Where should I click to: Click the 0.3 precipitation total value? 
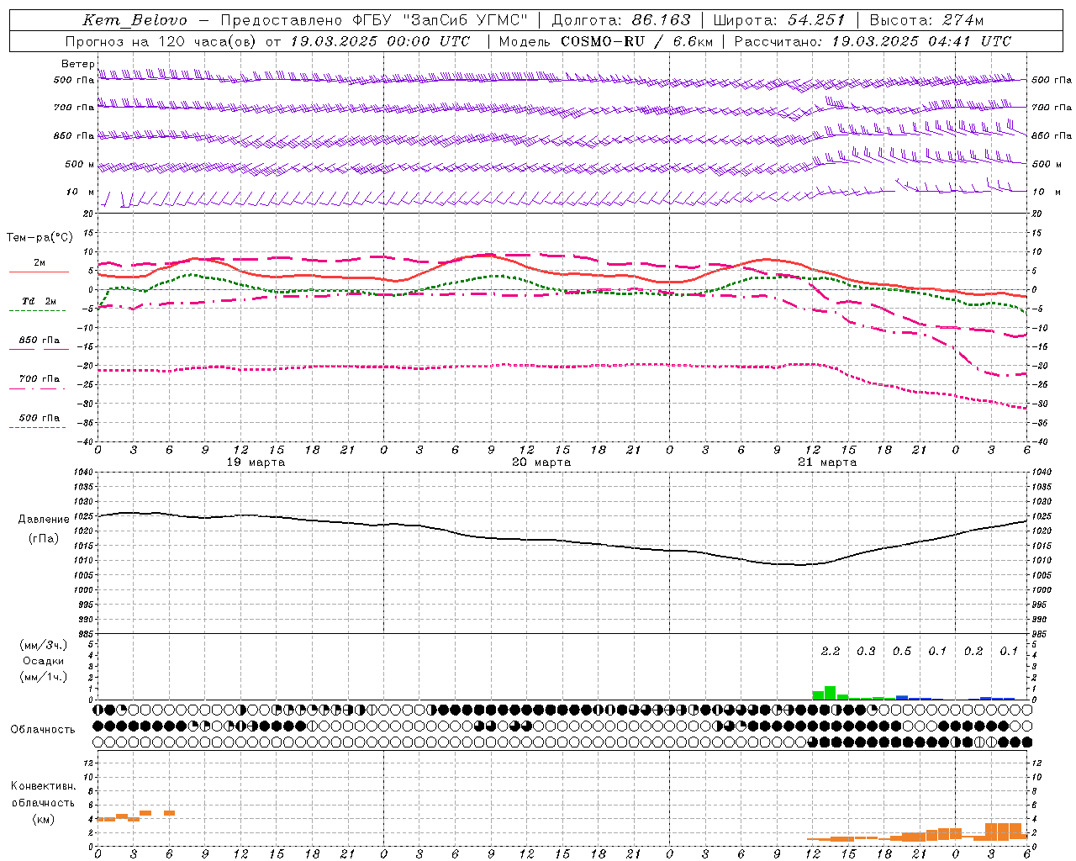(866, 651)
